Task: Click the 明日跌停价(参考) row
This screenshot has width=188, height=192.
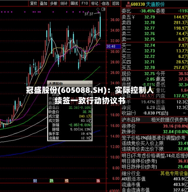Action: pos(155,167)
